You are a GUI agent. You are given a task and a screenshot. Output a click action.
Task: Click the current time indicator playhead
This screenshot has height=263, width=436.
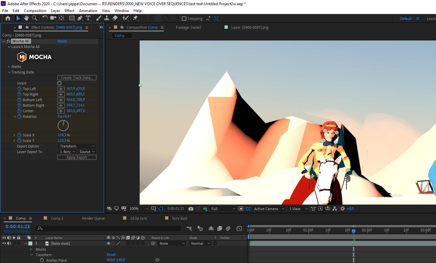coord(353,231)
